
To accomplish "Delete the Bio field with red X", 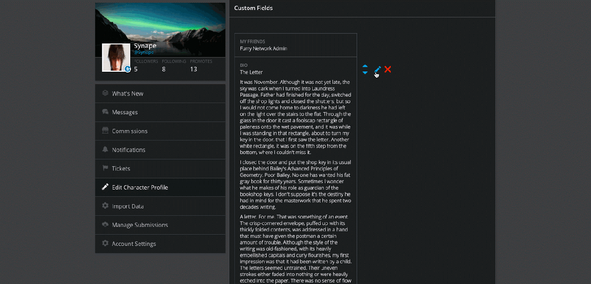I will pyautogui.click(x=388, y=69).
